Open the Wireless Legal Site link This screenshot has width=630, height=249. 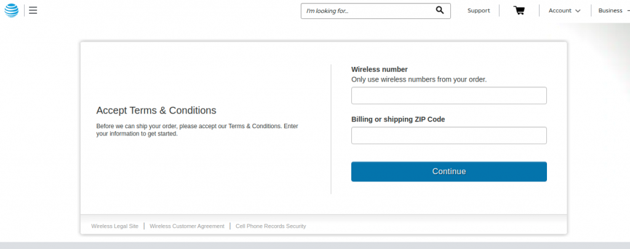coord(114,226)
